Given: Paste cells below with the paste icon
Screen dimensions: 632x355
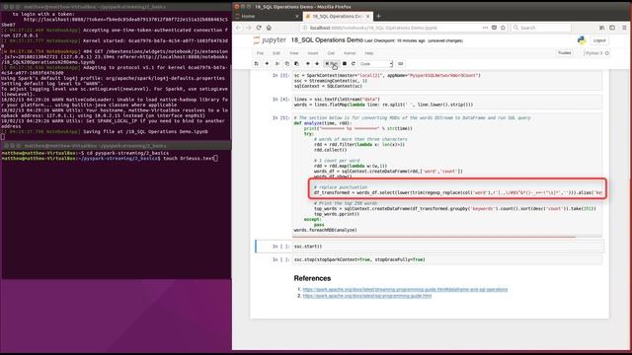Looking at the screenshot, I should 296,63.
